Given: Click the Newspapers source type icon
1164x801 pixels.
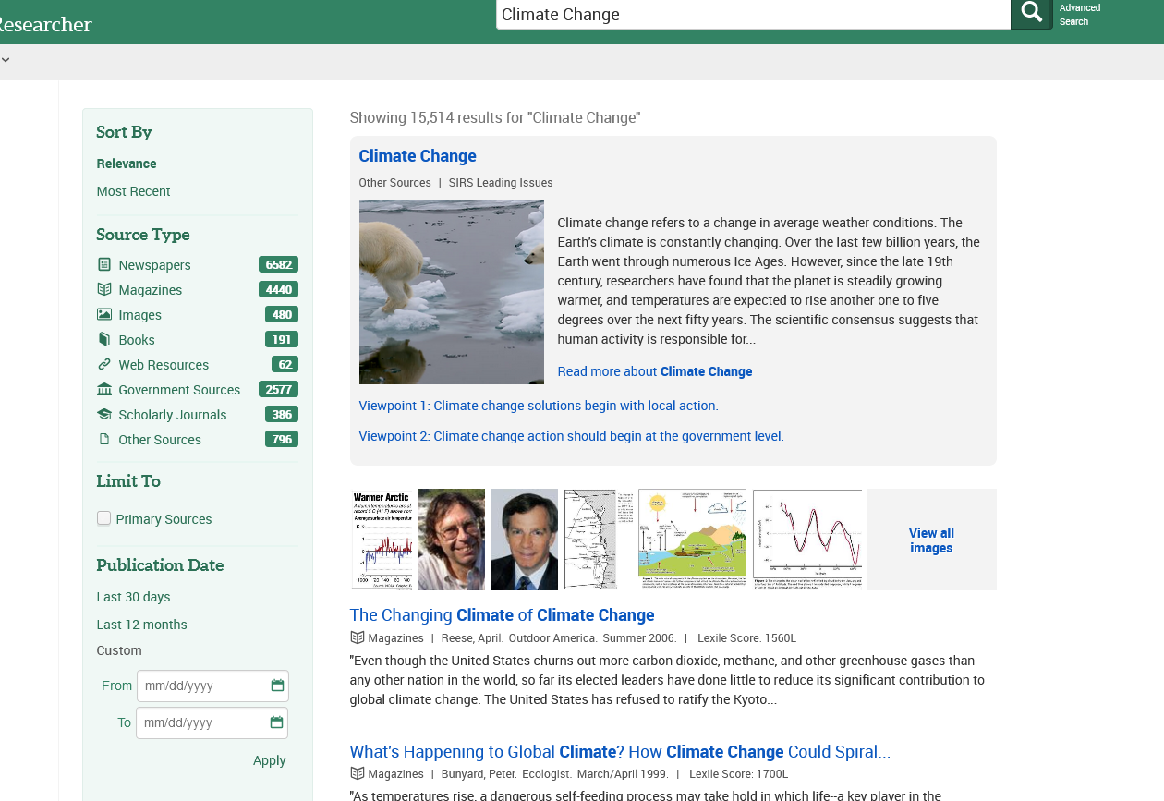Looking at the screenshot, I should point(104,265).
